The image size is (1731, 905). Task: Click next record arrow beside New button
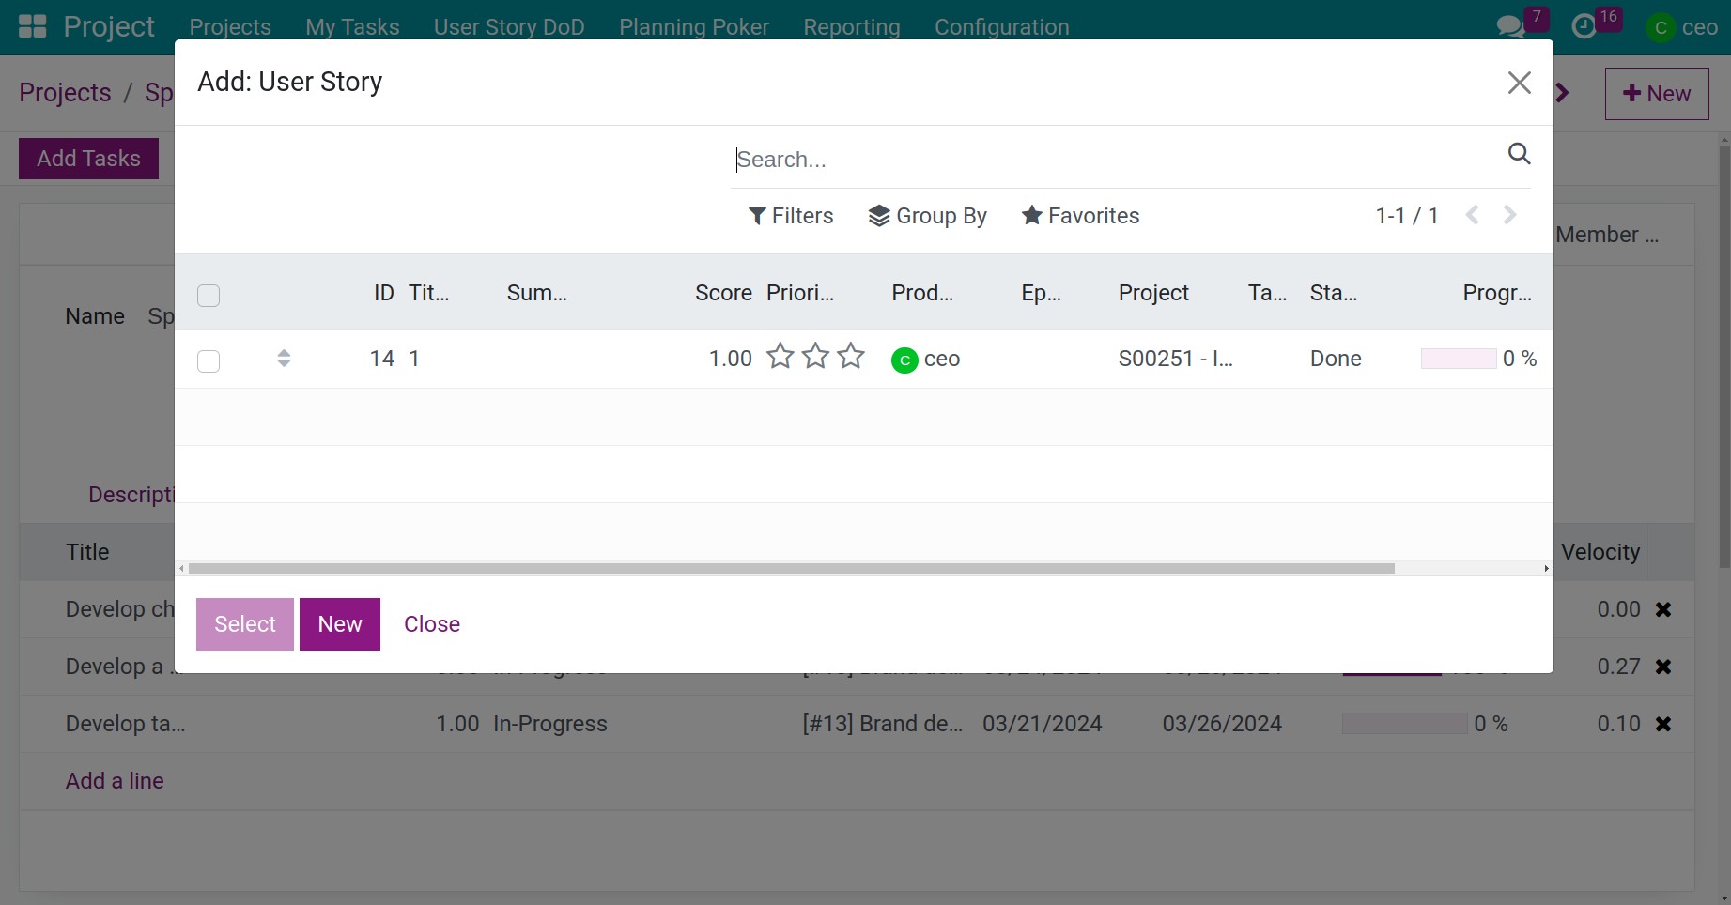click(x=1564, y=93)
